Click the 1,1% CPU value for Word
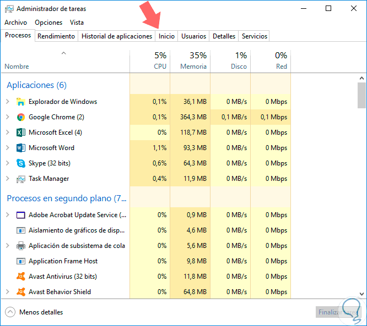The image size is (367, 326). point(160,148)
